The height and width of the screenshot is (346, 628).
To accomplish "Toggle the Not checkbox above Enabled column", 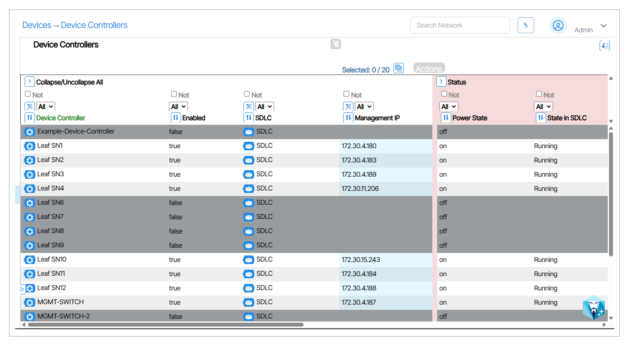I will coord(174,94).
